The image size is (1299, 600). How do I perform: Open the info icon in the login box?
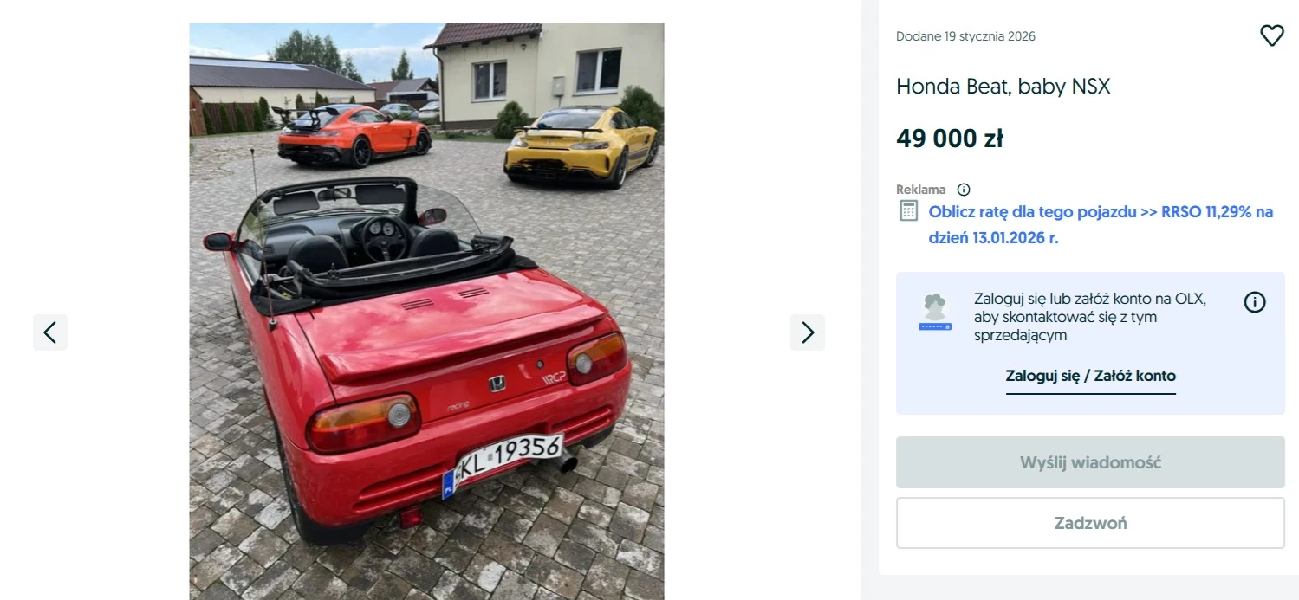pyautogui.click(x=1255, y=302)
